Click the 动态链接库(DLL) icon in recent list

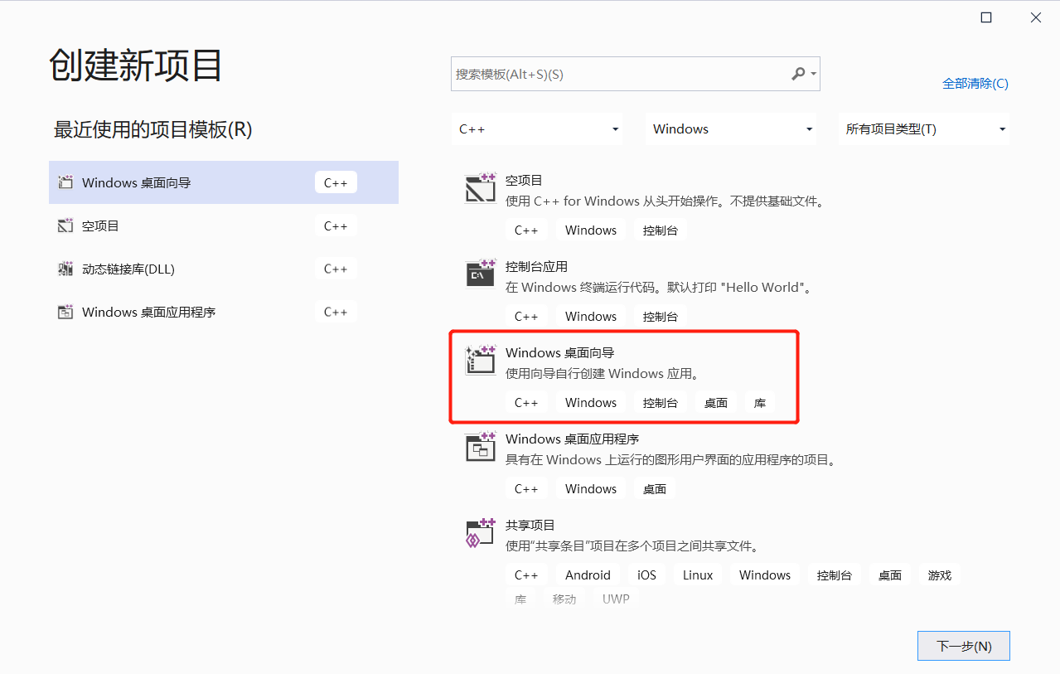point(65,269)
